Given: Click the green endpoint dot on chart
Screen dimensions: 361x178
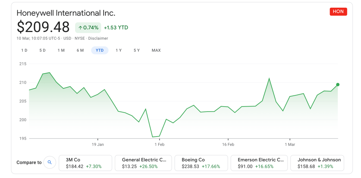Looking at the screenshot, I should (338, 84).
